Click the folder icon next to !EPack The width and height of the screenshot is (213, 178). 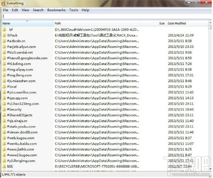pos(4,35)
